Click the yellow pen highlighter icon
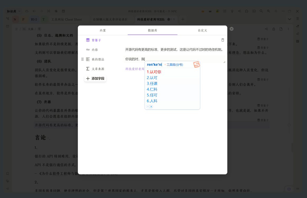 click(x=218, y=11)
